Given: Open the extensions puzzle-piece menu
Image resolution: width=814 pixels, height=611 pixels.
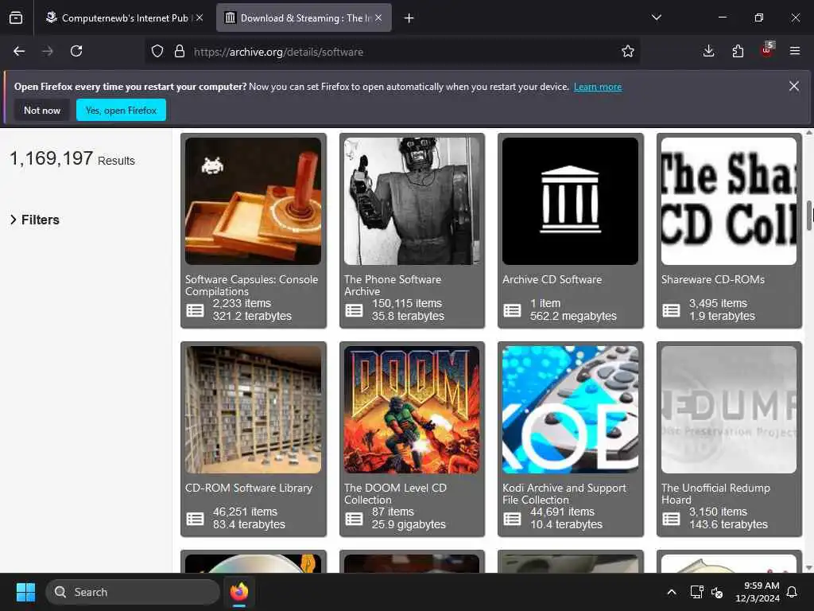Looking at the screenshot, I should coord(738,51).
